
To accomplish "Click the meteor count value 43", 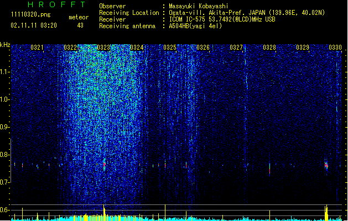I will (80, 25).
